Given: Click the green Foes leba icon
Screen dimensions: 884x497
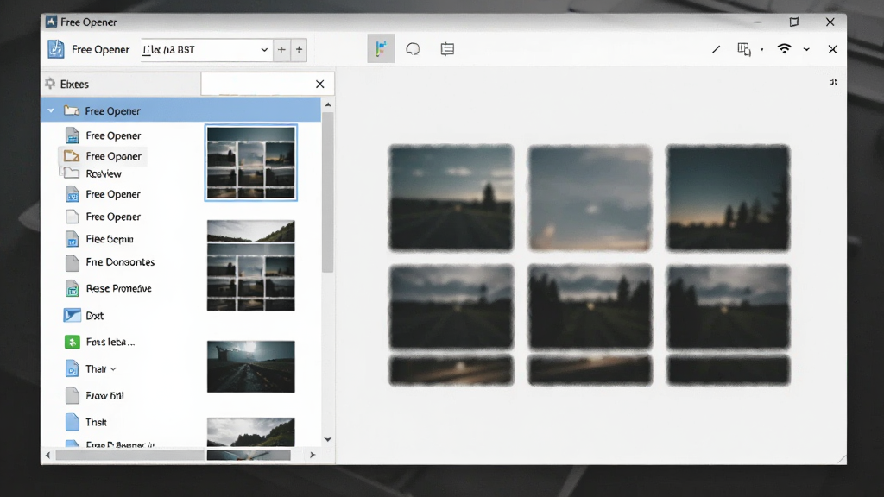Looking at the screenshot, I should pyautogui.click(x=73, y=342).
